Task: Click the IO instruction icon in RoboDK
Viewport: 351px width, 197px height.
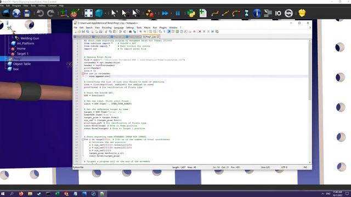Action: click(x=278, y=13)
